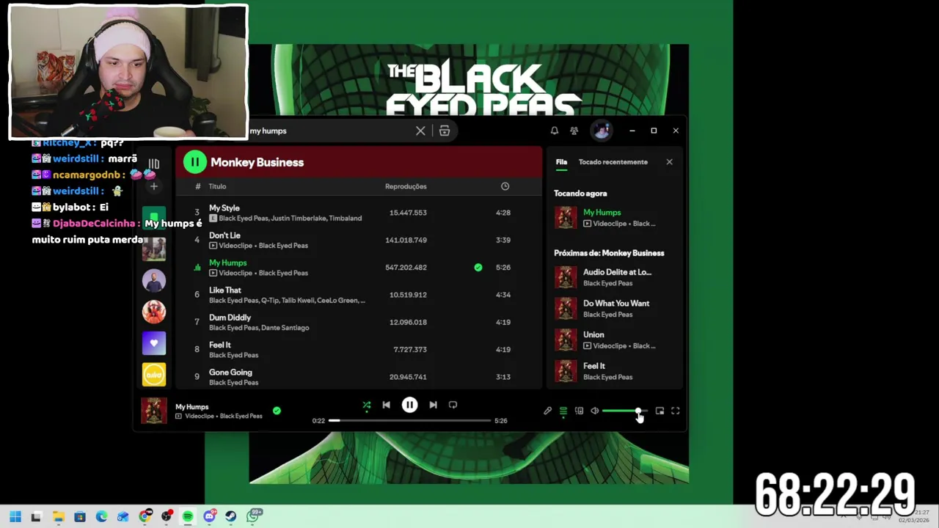939x528 pixels.
Task: Open the user profile avatar menu
Action: tap(602, 131)
